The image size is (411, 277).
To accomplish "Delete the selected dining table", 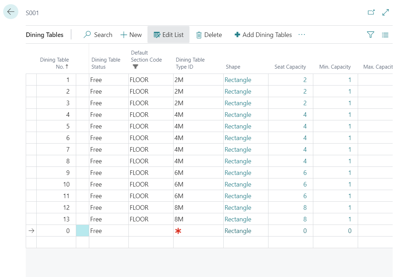I will [209, 35].
